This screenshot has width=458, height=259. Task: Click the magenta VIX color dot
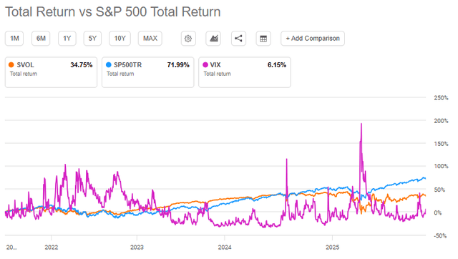[x=205, y=65]
